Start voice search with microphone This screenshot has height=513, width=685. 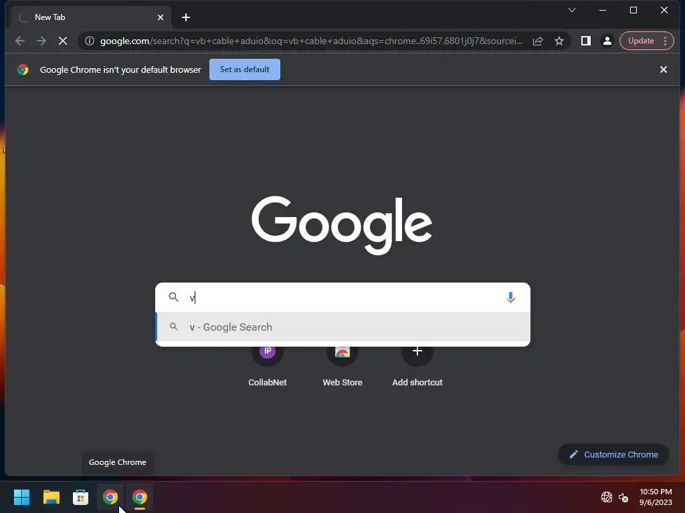pos(510,297)
